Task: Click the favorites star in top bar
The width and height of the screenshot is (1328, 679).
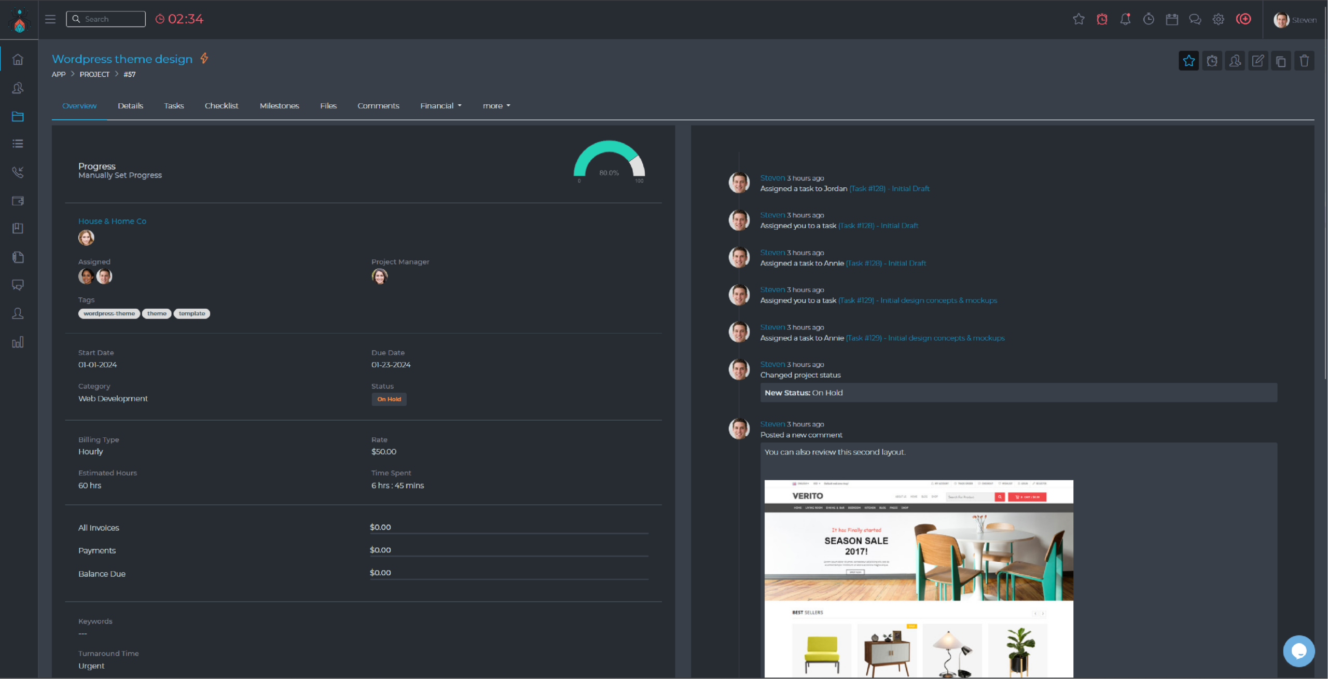Action: pyautogui.click(x=1078, y=19)
